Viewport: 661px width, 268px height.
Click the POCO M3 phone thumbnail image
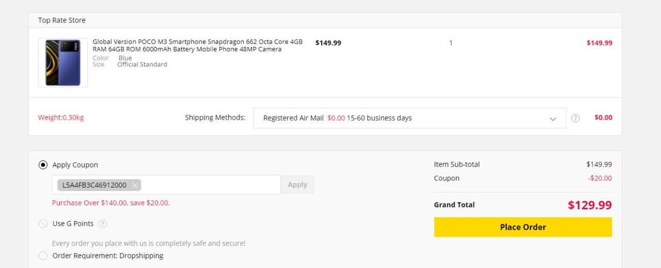[x=63, y=62]
